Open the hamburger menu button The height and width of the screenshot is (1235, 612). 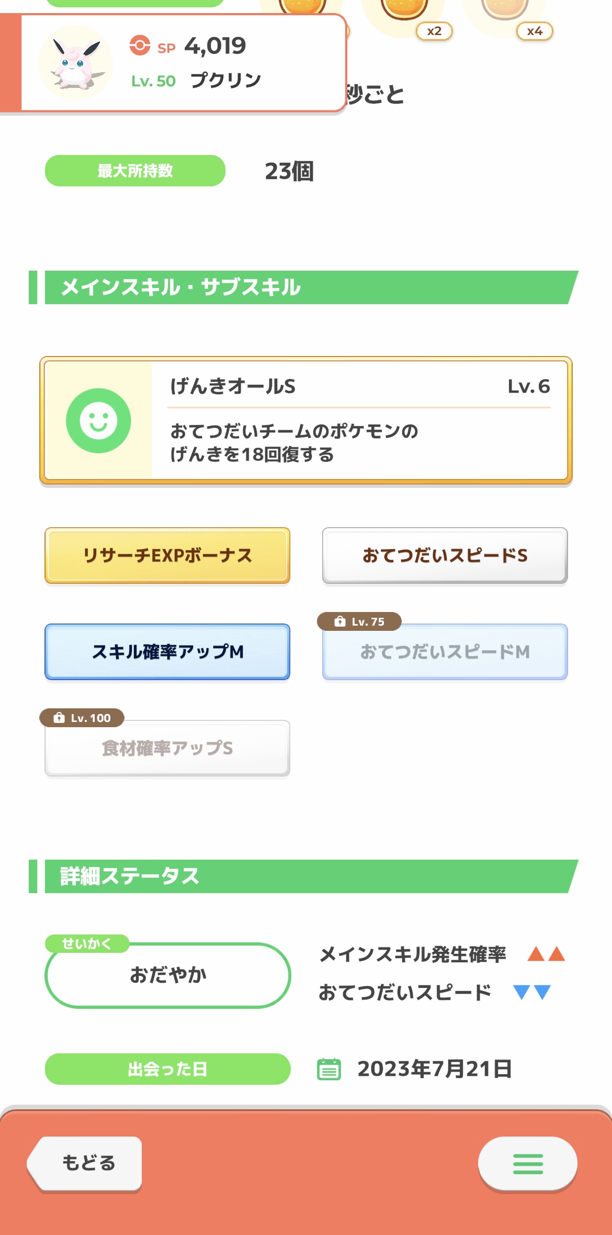coord(527,1163)
